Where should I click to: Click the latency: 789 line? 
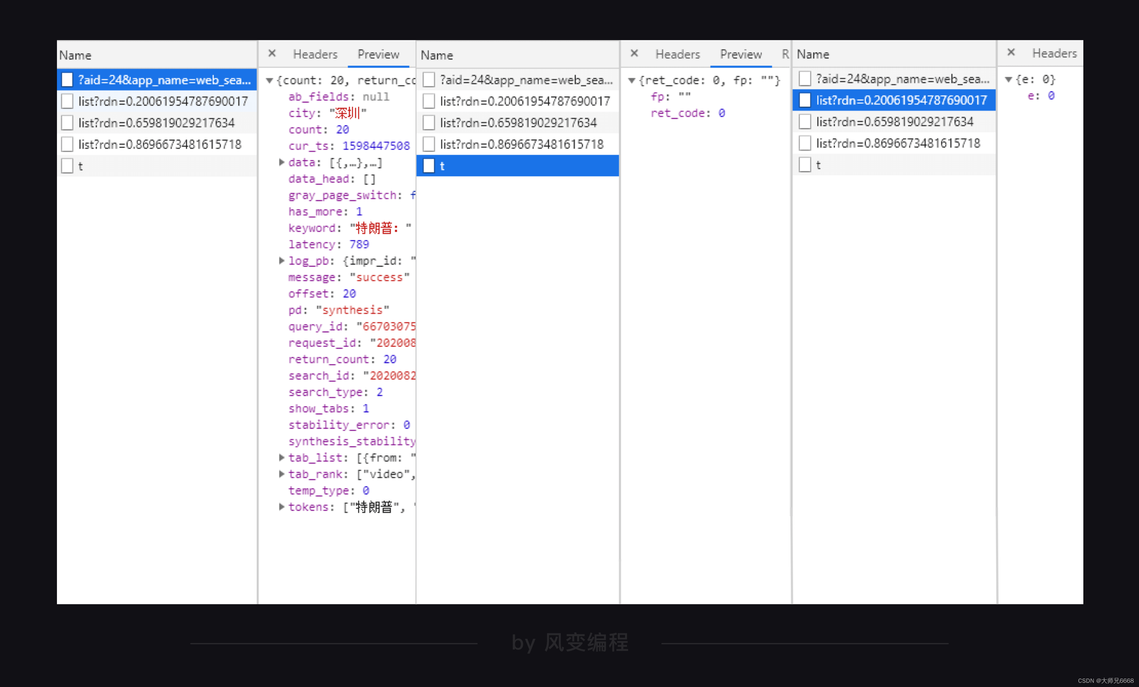tap(329, 245)
